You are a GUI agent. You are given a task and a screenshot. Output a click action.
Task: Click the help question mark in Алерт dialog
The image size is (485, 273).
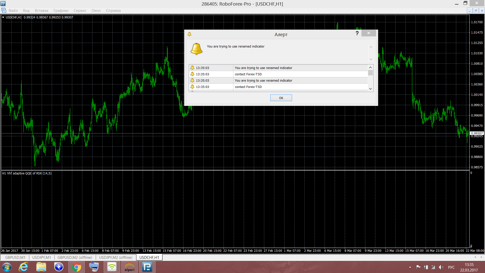click(357, 33)
